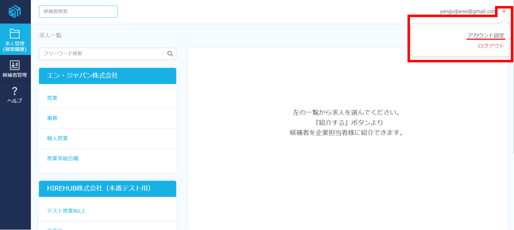Click the partially visible job below テスト営業No,1

click(55, 228)
